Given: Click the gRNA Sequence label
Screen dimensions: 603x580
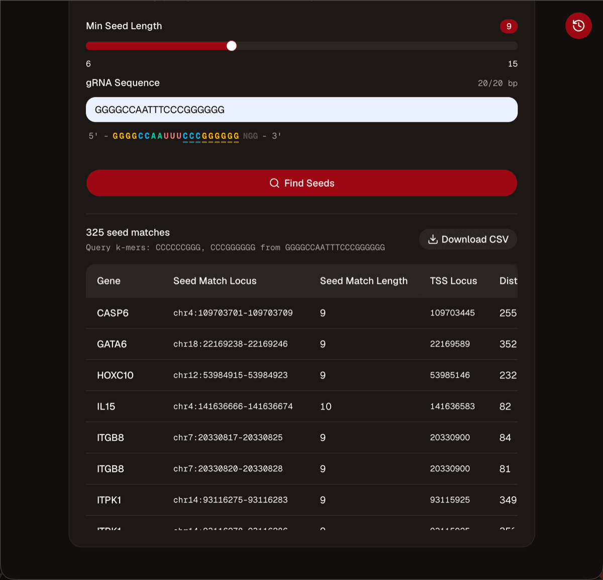Looking at the screenshot, I should pyautogui.click(x=123, y=83).
